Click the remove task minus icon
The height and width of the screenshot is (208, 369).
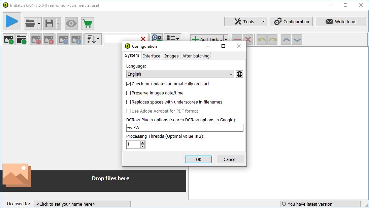point(237,39)
